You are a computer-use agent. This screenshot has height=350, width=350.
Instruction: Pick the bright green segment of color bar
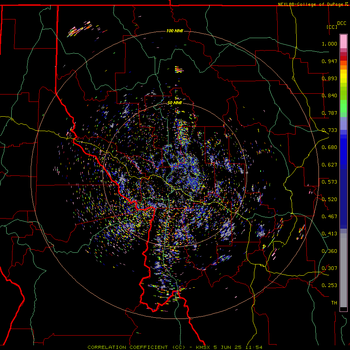(x=343, y=106)
